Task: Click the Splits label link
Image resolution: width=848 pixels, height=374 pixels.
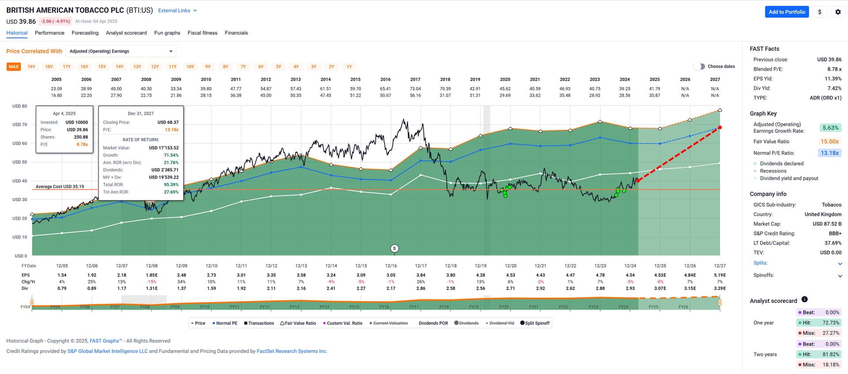Action: tap(760, 263)
